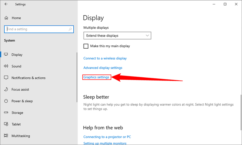Click the Sound speaker icon
Image resolution: width=242 pixels, height=145 pixels.
point(6,66)
